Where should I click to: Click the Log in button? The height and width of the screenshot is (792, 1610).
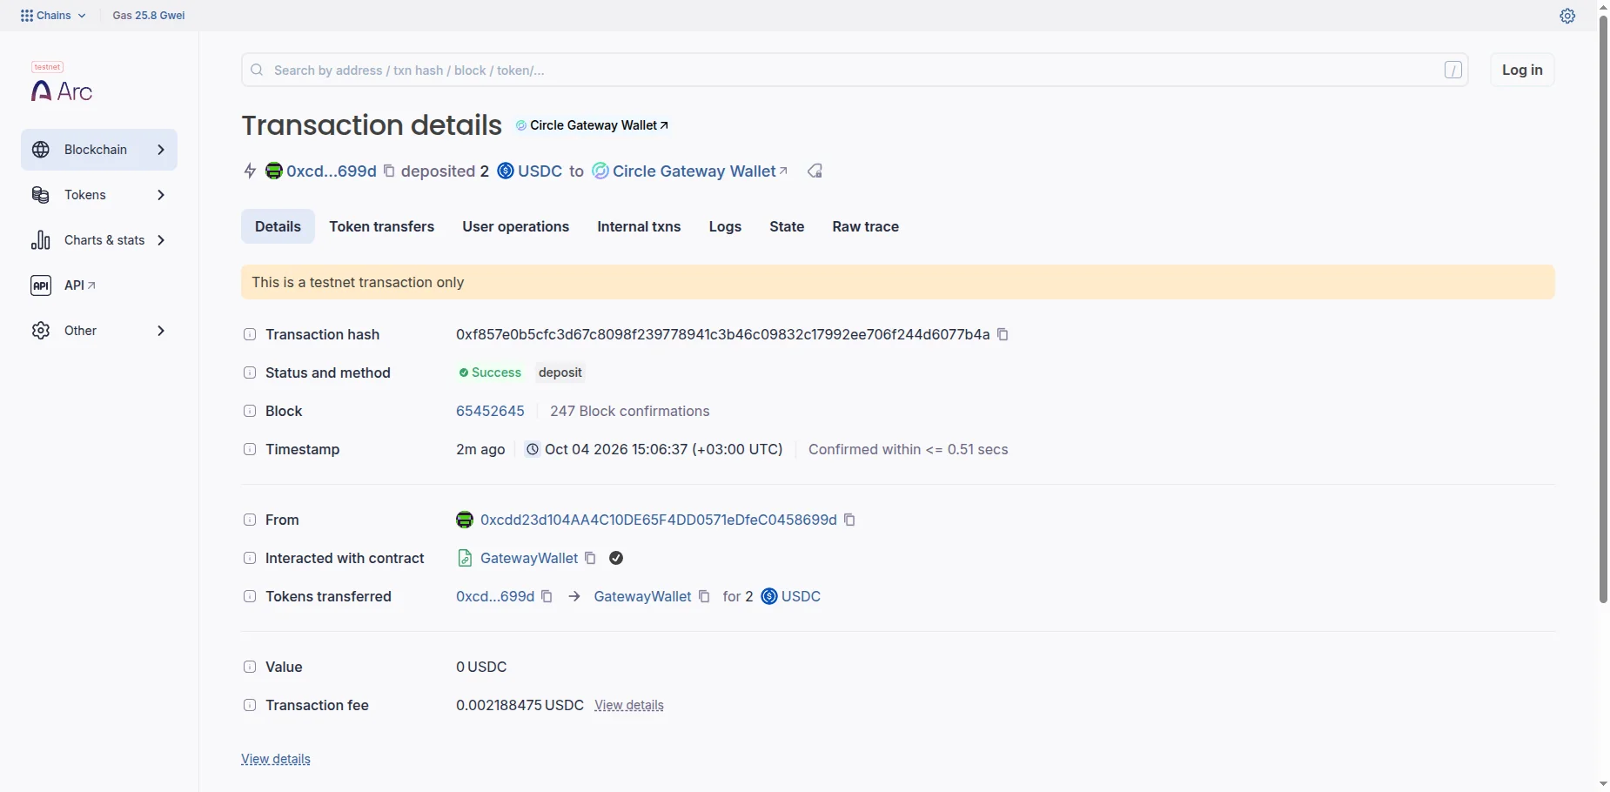[x=1522, y=70]
